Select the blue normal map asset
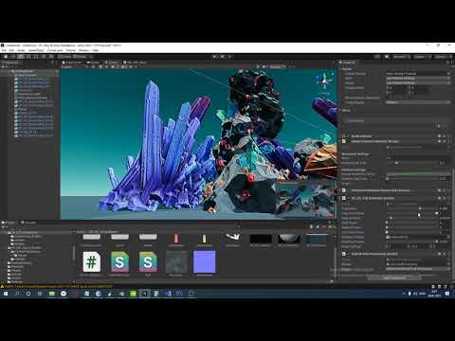The image size is (455, 341). 204,261
